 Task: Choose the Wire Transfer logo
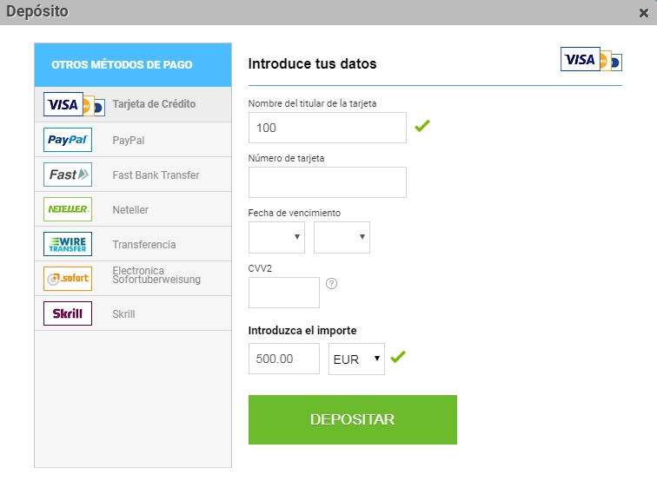pyautogui.click(x=68, y=244)
